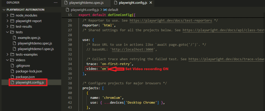Click line number 35 in the gutter

click(70, 69)
